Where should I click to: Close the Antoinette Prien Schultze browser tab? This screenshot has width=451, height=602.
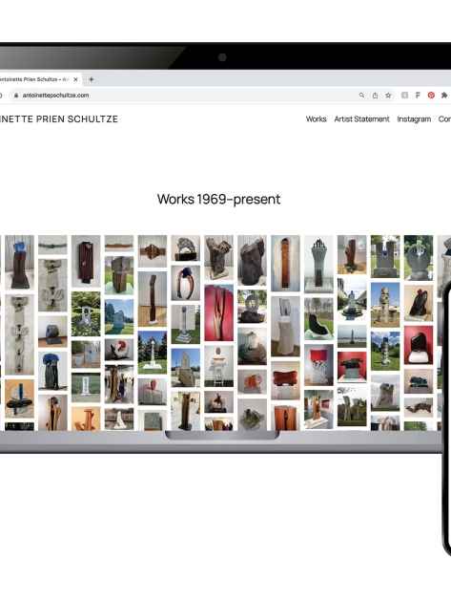click(x=75, y=79)
